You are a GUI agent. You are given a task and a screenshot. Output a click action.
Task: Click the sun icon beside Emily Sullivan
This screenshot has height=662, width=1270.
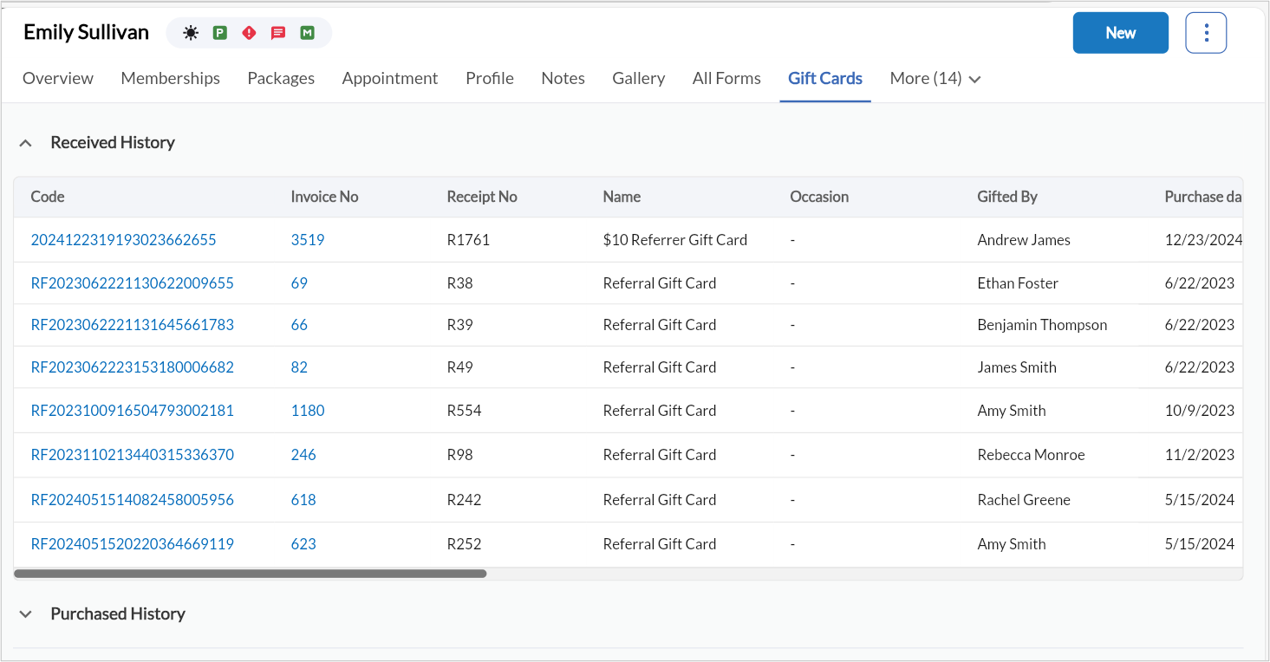coord(191,33)
